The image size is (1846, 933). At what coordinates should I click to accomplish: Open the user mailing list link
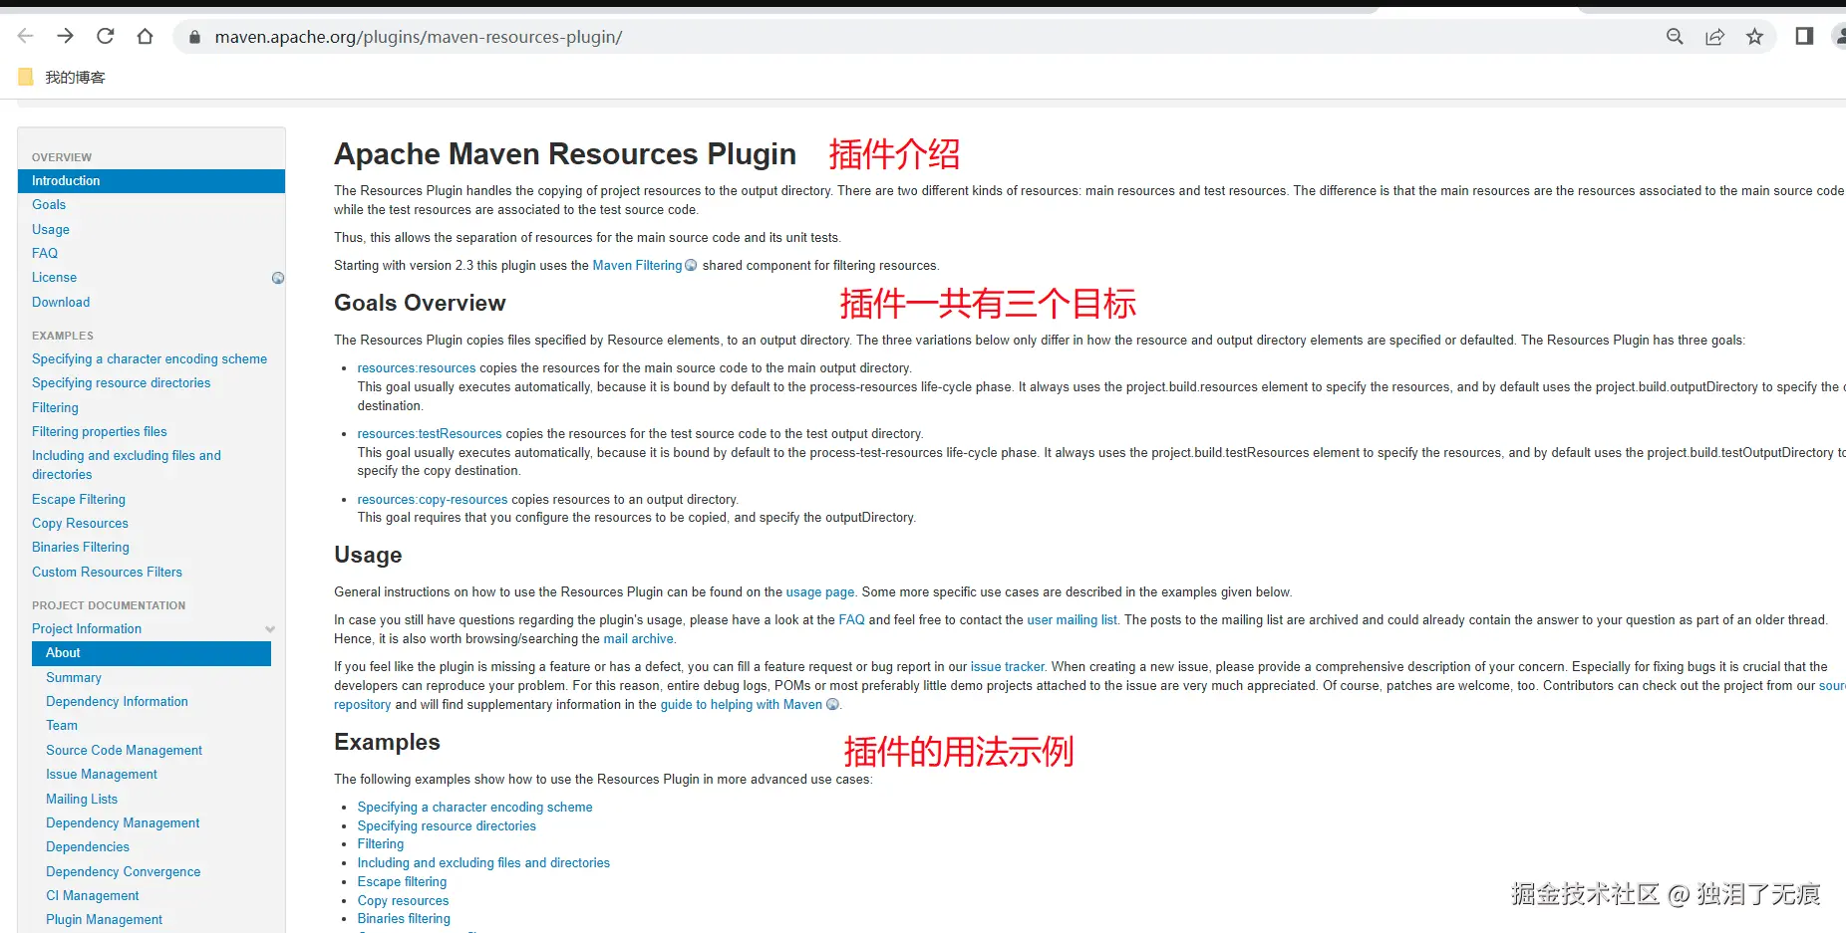click(1073, 620)
